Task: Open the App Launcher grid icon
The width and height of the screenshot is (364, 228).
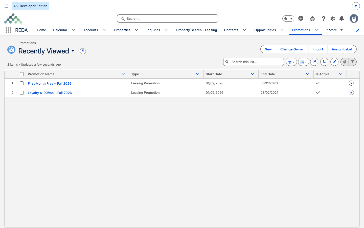Action: (8, 30)
